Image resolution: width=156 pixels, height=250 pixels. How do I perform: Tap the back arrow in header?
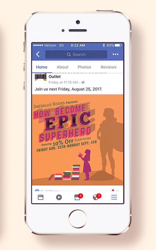coord(38,54)
